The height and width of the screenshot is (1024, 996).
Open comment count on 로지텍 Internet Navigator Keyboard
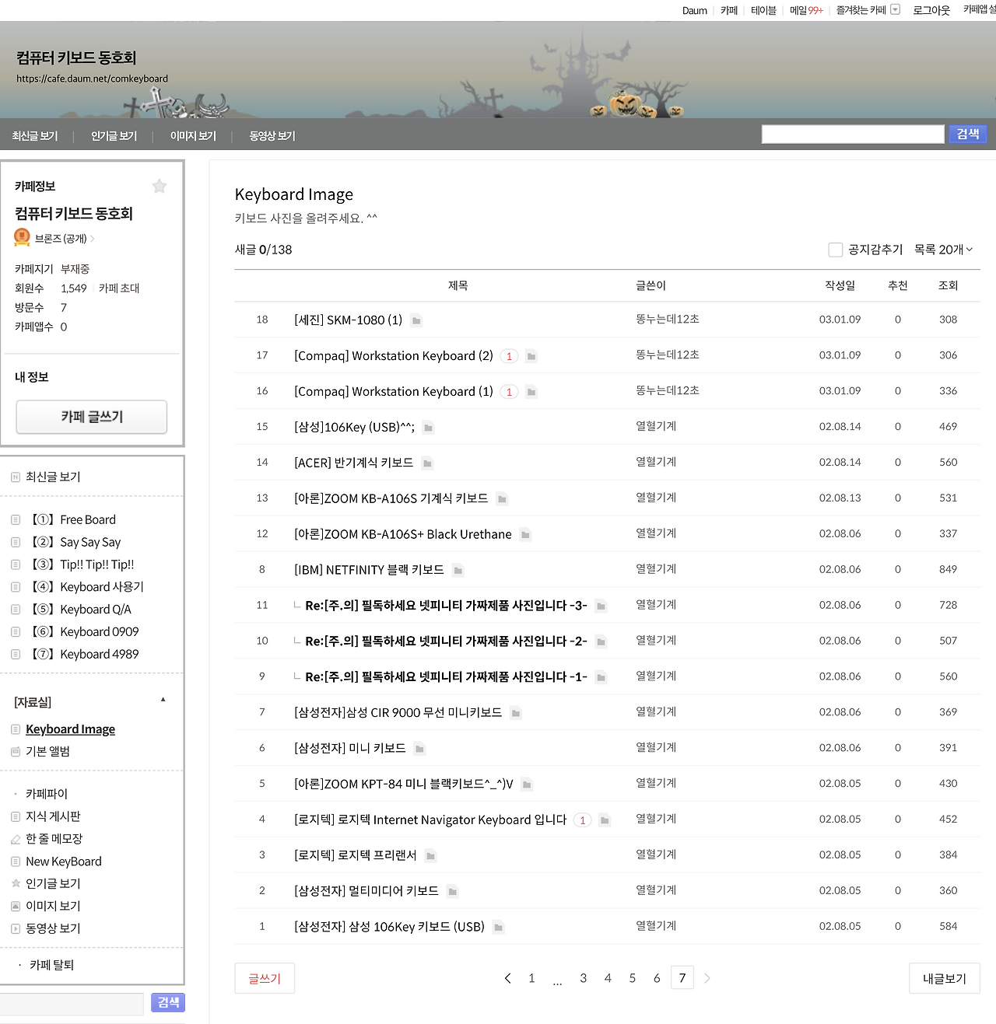coord(582,820)
